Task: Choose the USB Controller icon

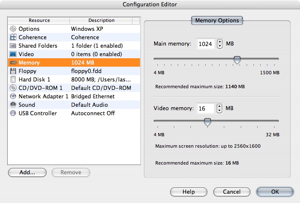Action: (x=13, y=113)
